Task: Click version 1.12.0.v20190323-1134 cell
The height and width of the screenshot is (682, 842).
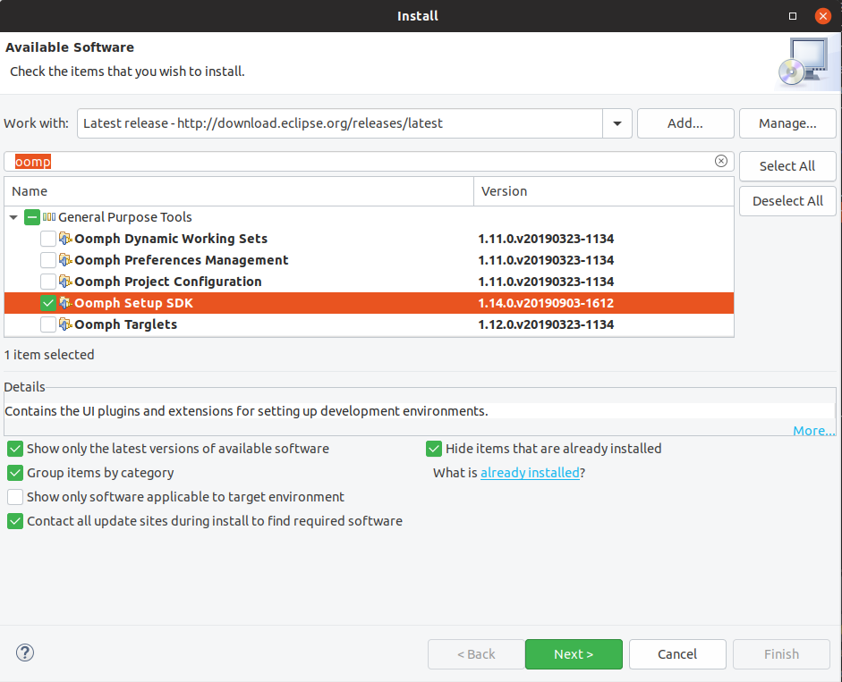Action: click(x=546, y=324)
